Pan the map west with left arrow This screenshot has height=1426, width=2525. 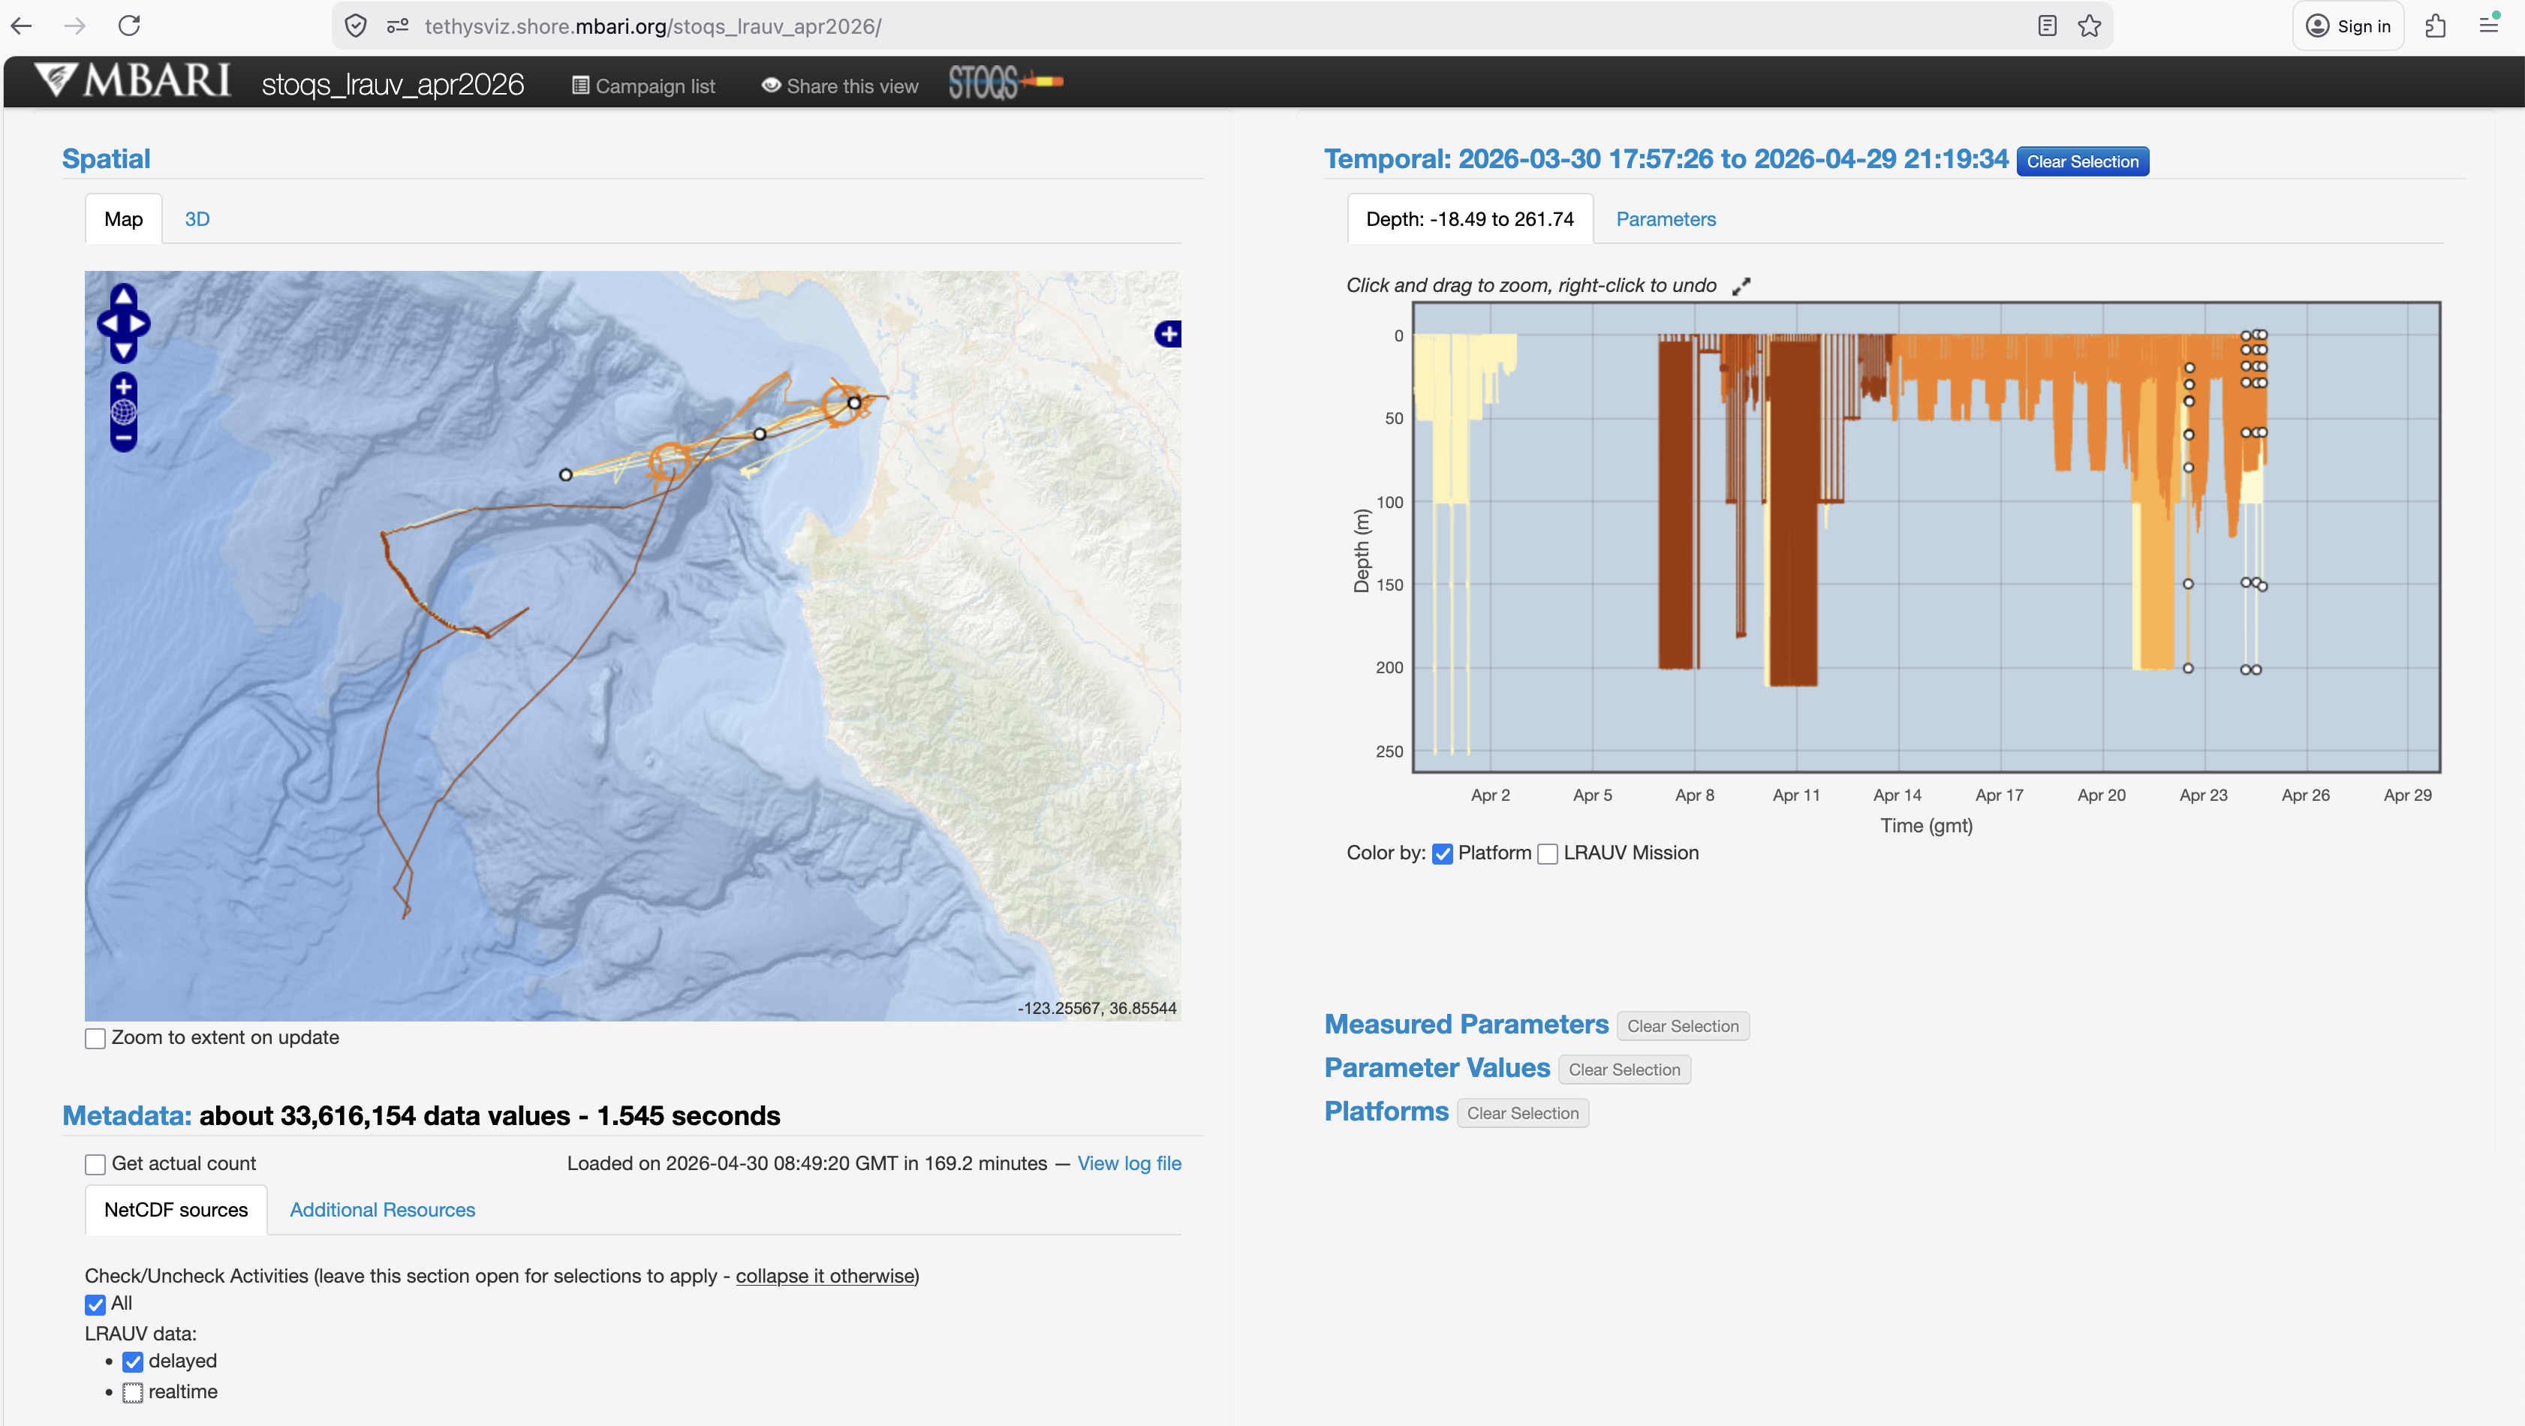(108, 323)
